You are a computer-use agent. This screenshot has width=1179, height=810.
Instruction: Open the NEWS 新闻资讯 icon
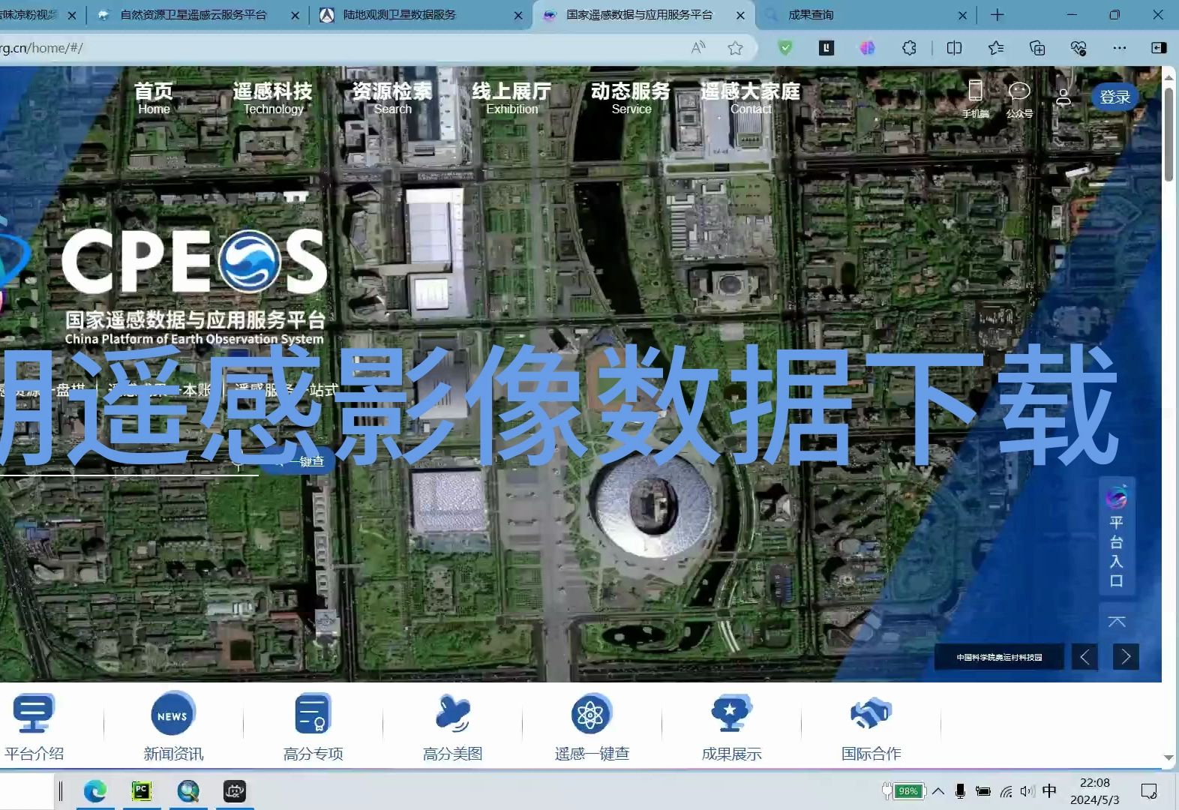pos(173,713)
